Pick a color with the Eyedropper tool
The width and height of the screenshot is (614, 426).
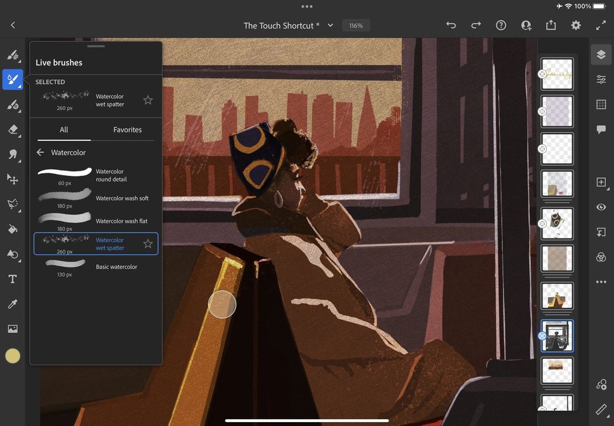point(13,303)
